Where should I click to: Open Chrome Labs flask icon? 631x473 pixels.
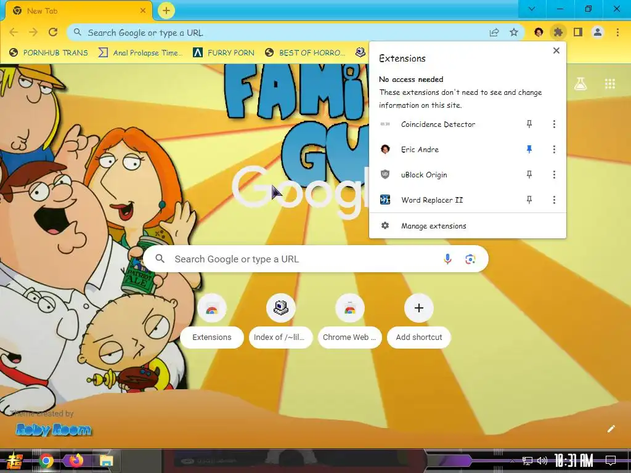click(580, 84)
